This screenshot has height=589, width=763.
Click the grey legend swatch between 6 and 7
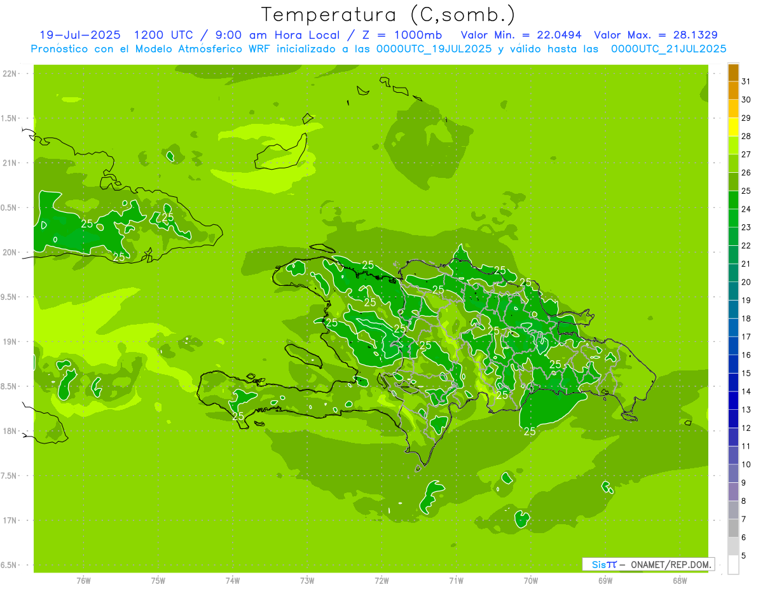(733, 529)
